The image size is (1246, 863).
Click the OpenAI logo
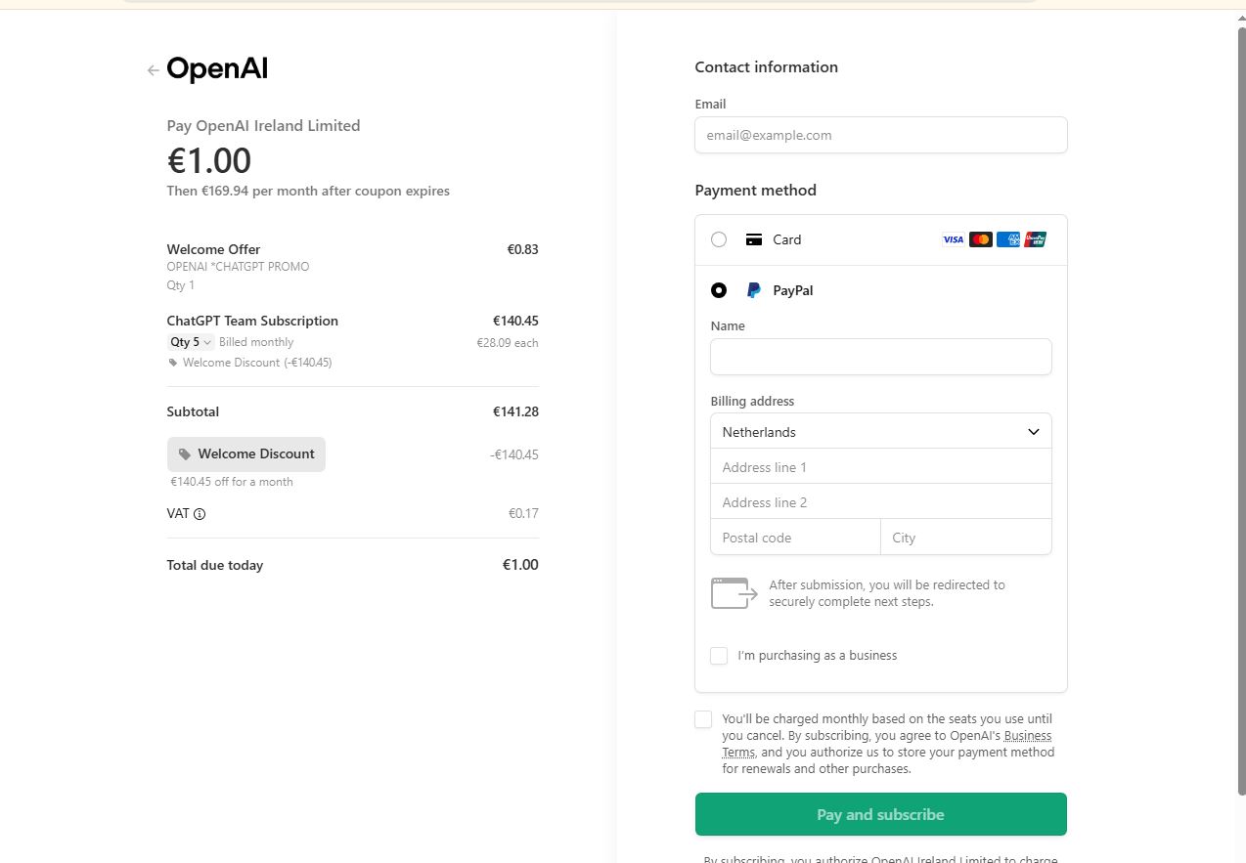tap(217, 69)
